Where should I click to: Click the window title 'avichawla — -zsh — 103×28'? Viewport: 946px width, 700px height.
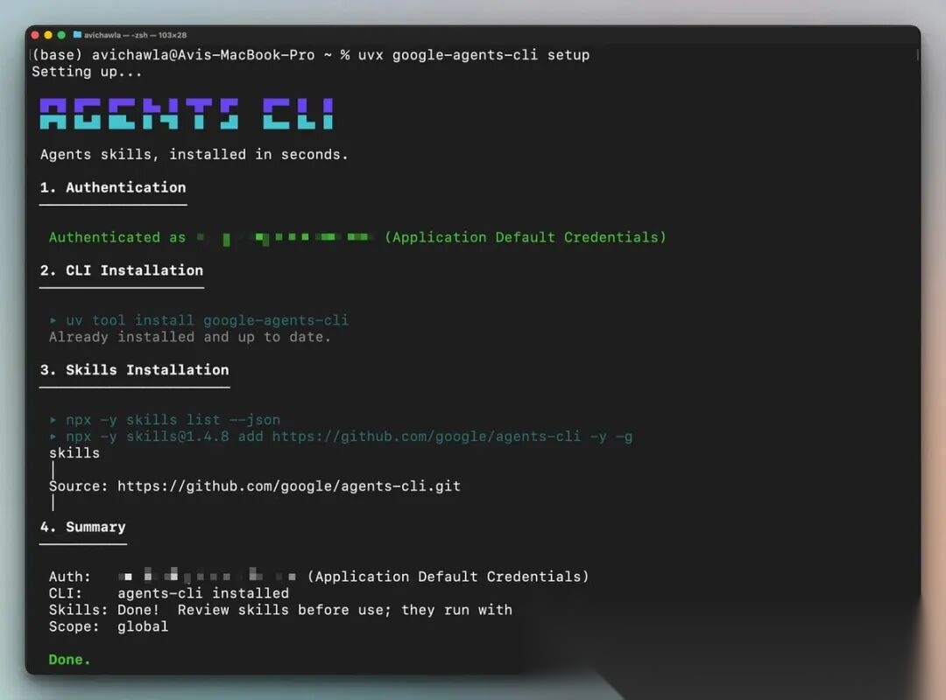point(135,35)
